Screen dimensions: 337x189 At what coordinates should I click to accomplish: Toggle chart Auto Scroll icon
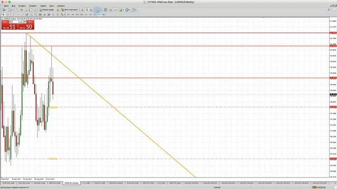click(111, 10)
